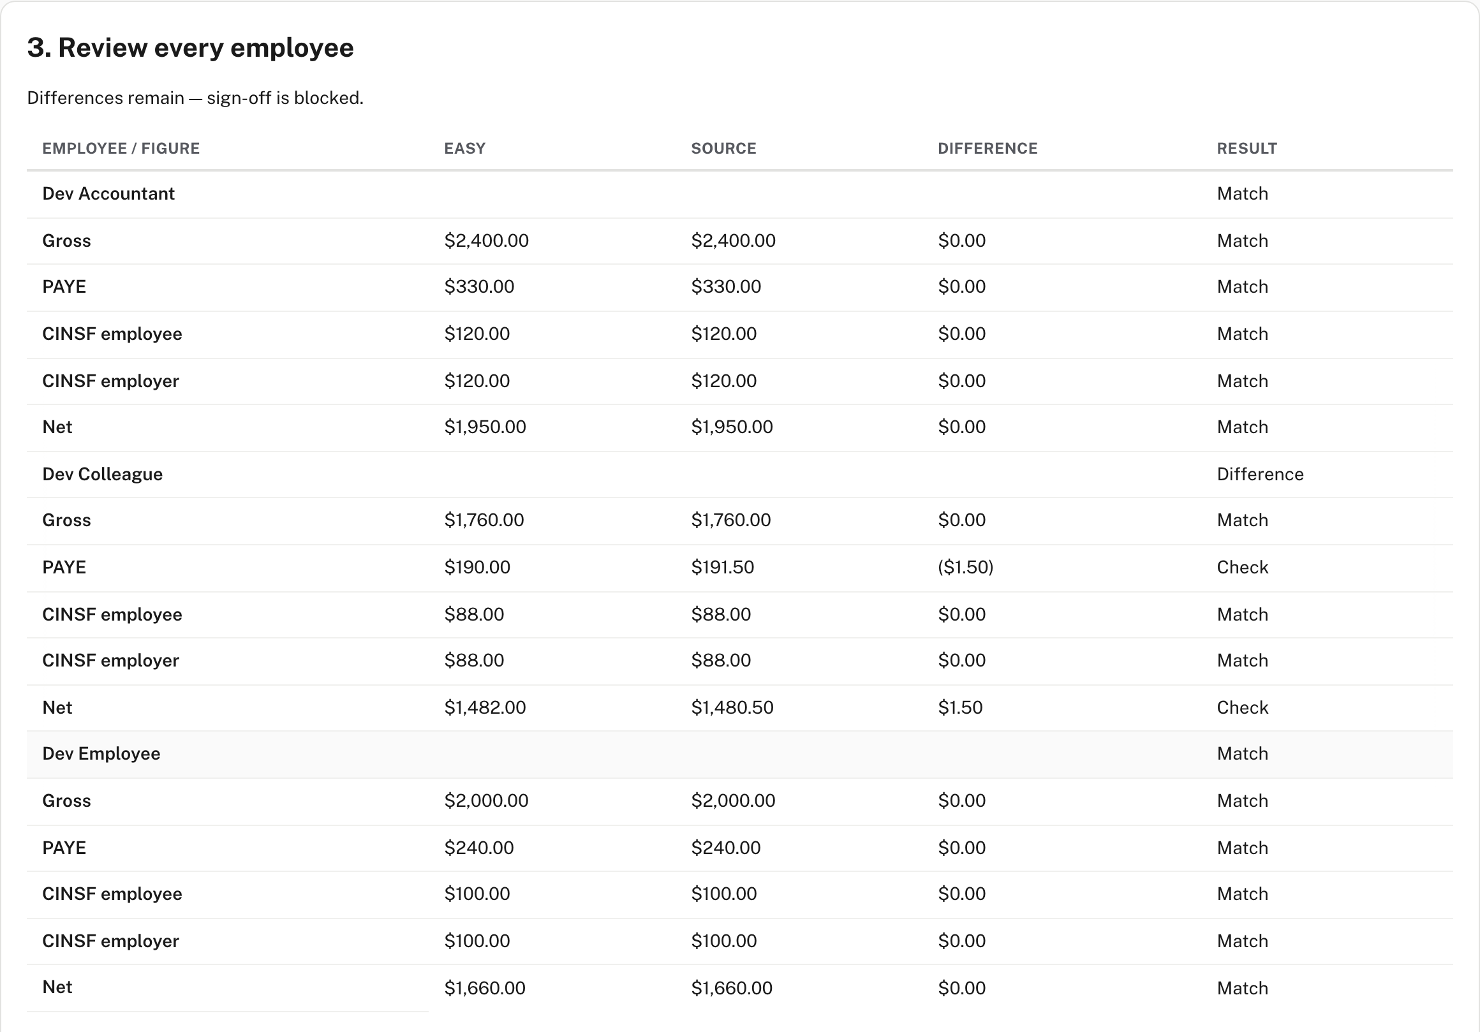This screenshot has width=1480, height=1032.
Task: Click the $1,660.00 Source net value
Action: pyautogui.click(x=732, y=988)
